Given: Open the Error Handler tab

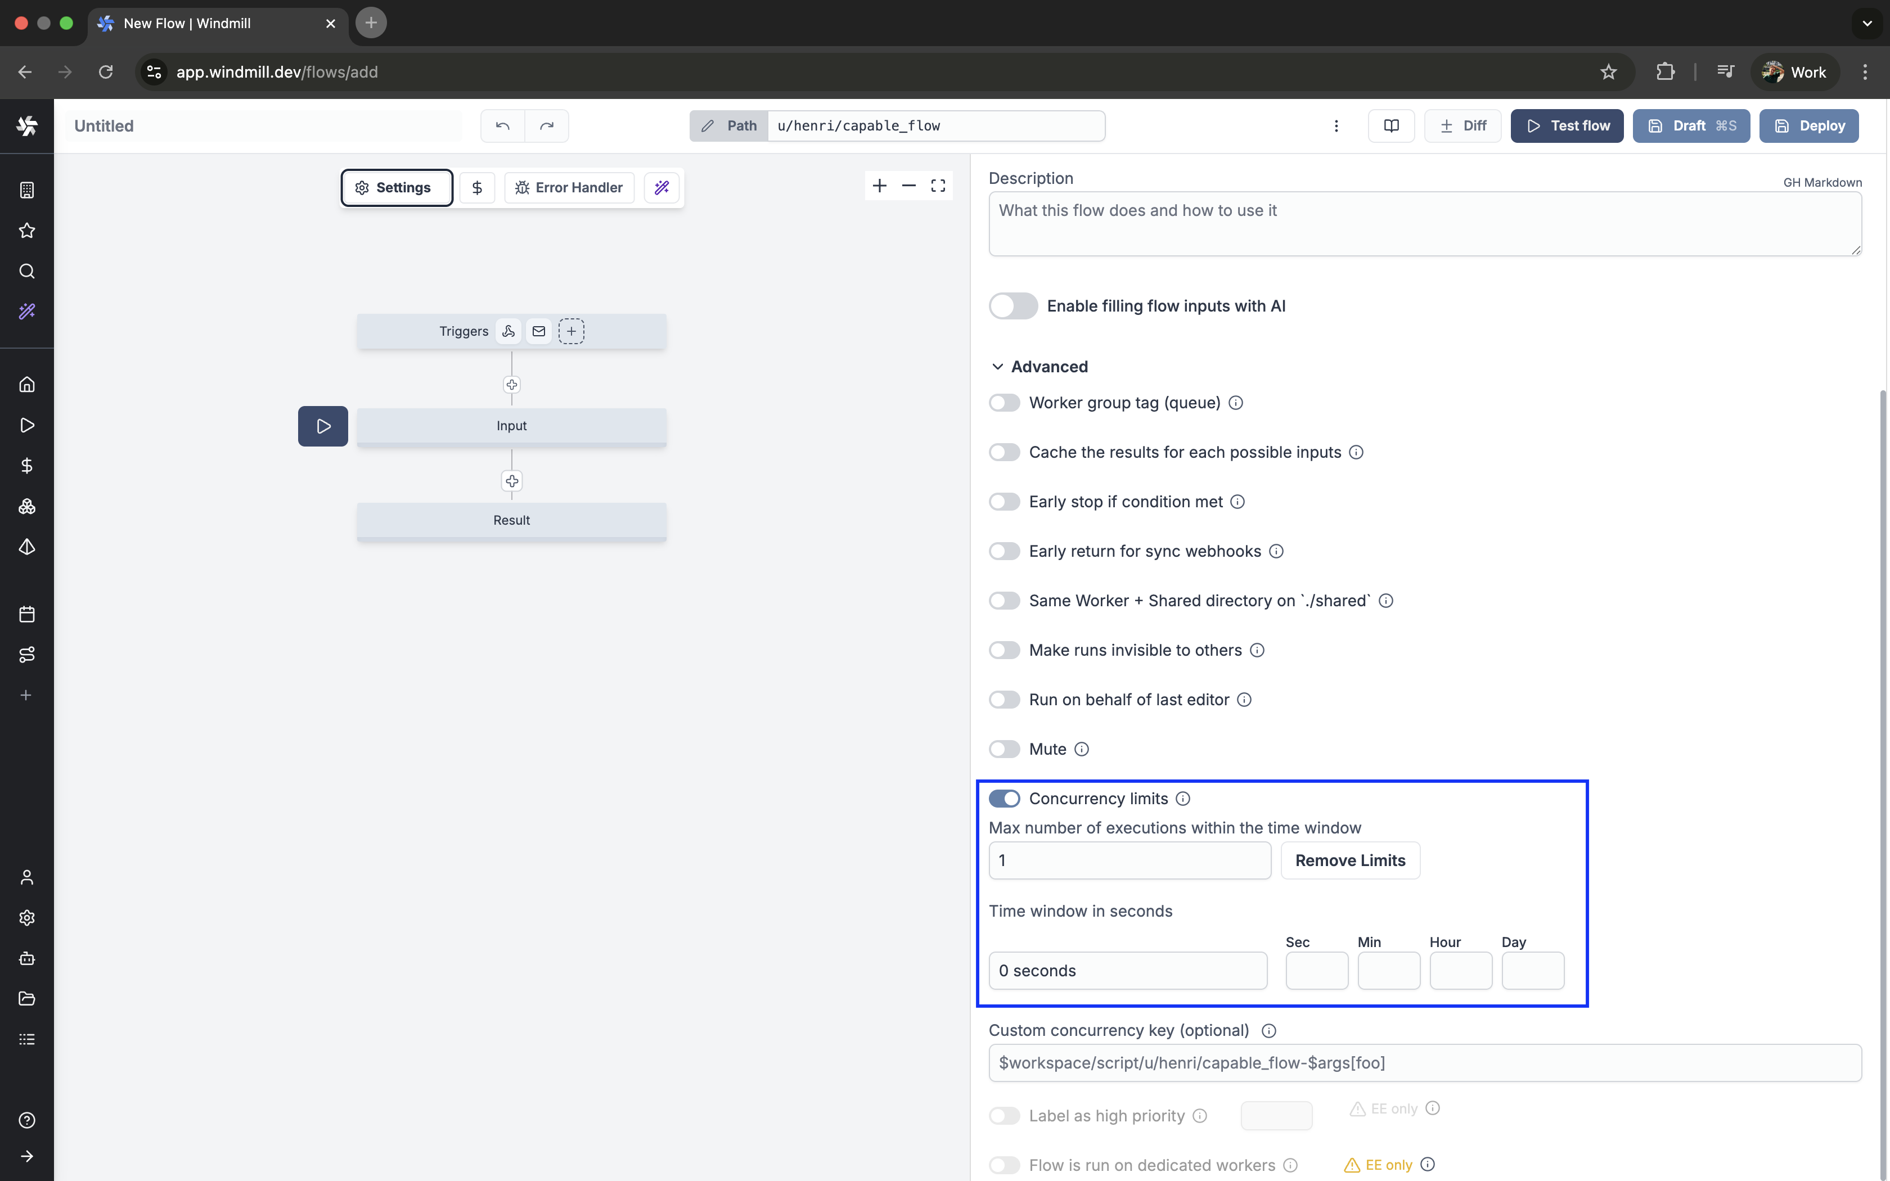Looking at the screenshot, I should pos(569,187).
